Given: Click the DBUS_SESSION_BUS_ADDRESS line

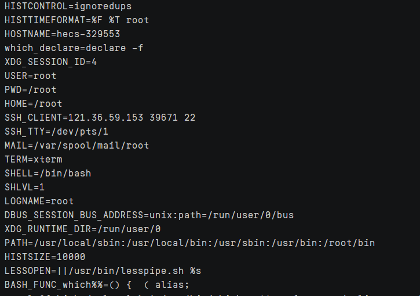Looking at the screenshot, I should 149,215.
